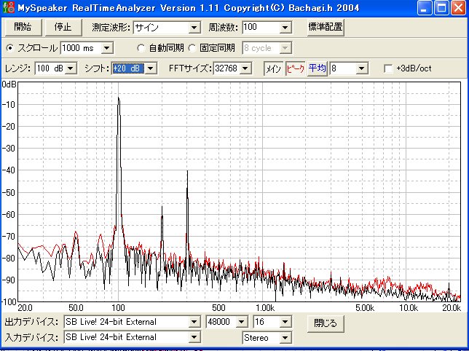Toggle the red ピーク trace button
This screenshot has height=351, width=469.
pyautogui.click(x=295, y=68)
